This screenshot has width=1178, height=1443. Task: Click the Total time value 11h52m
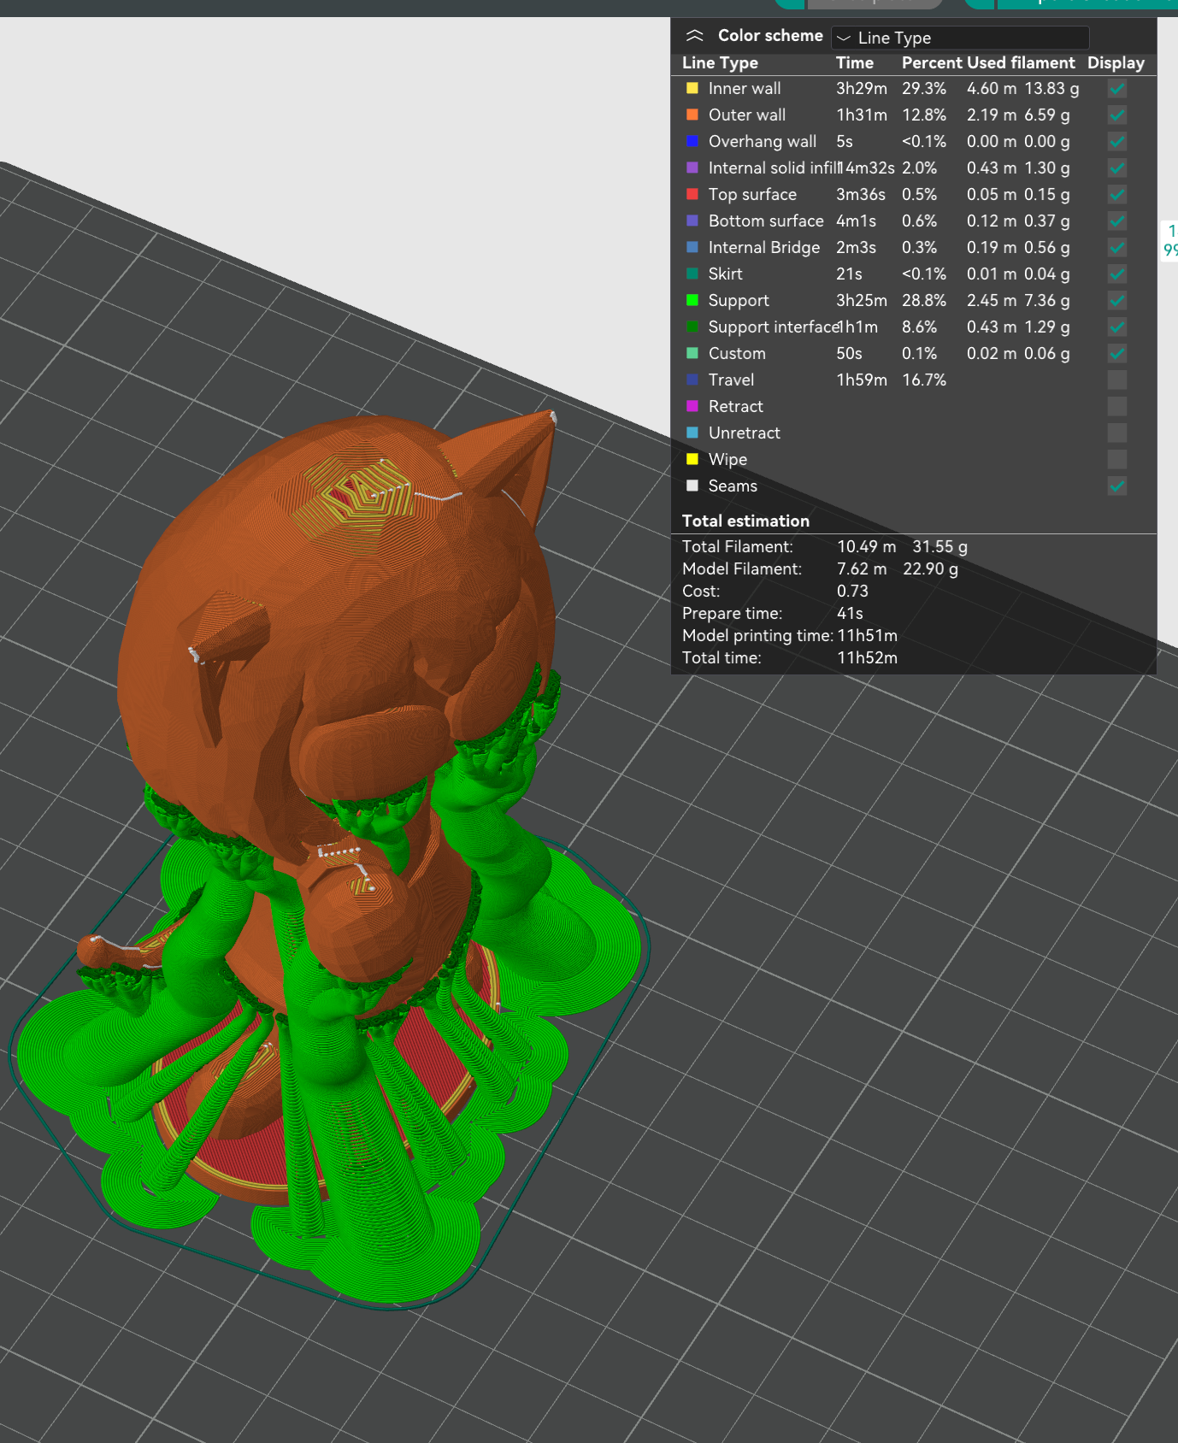(x=868, y=657)
